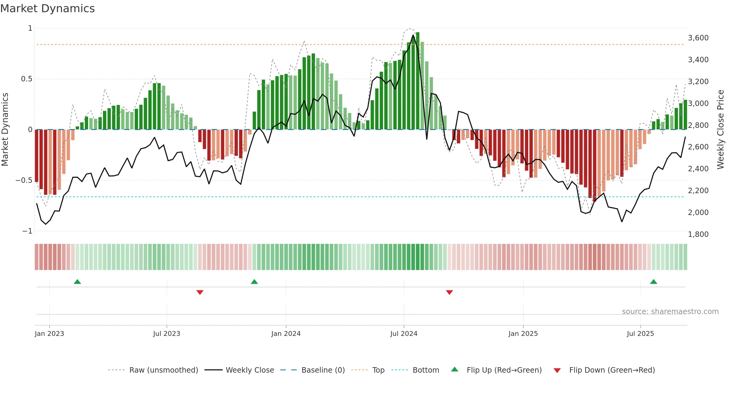Toggle the Top legend entry

tap(368, 370)
